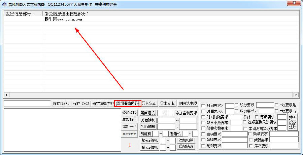Screen dimensions: 303x155
Task: Click the left arrow of the horizontal scrollbar
Action: [6, 94]
